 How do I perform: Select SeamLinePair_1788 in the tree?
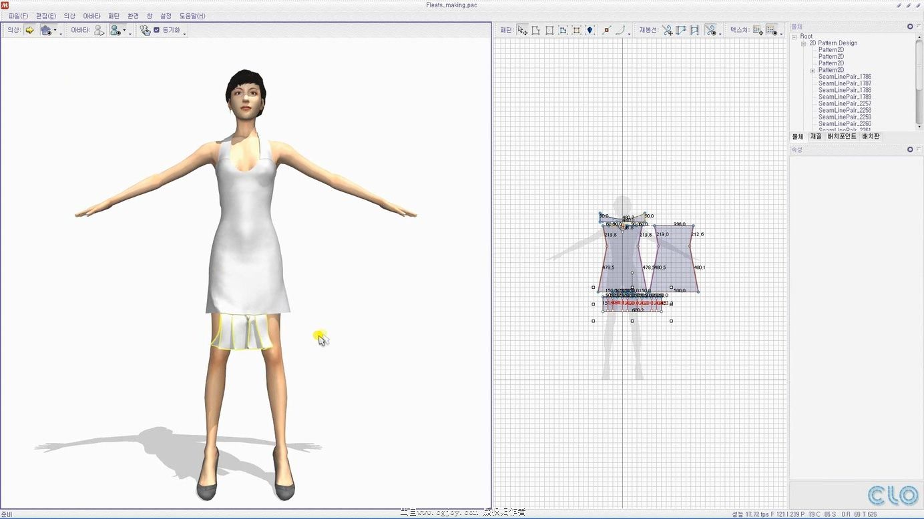[x=845, y=90]
